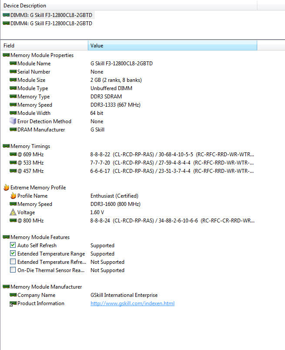The height and width of the screenshot is (350, 285).
Task: Select the 'DDR3-1600 (800 MHz)' value
Action: [x=115, y=204]
